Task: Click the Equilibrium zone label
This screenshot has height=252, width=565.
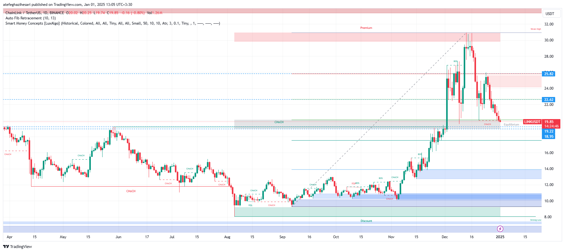Action: [x=511, y=125]
